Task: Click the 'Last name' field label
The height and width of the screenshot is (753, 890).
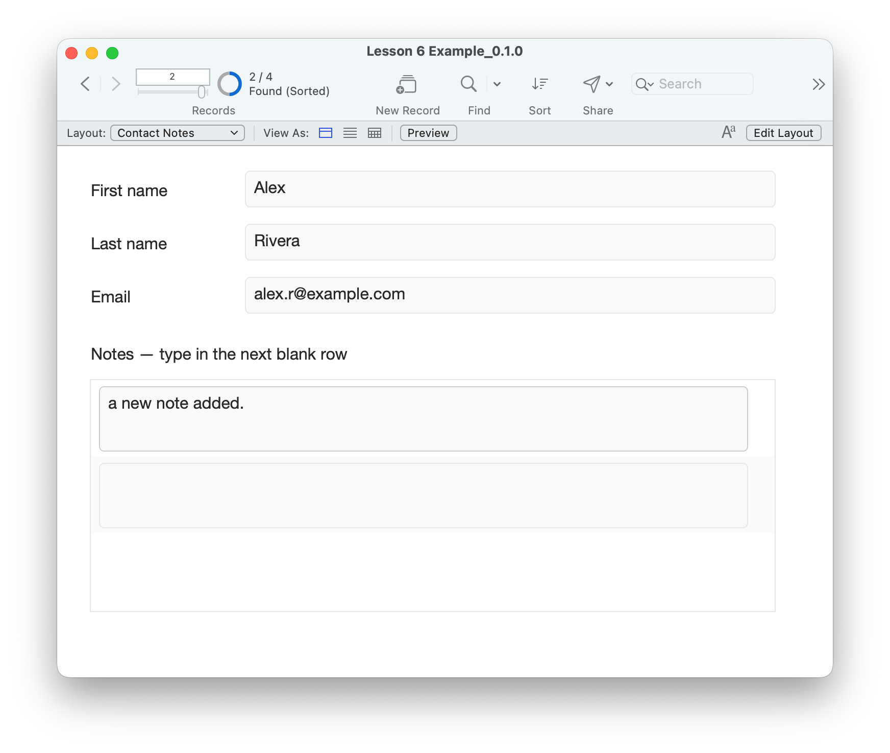Action: click(x=129, y=244)
